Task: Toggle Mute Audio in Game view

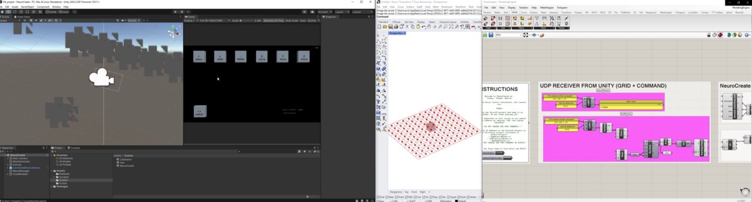Action: (x=292, y=20)
